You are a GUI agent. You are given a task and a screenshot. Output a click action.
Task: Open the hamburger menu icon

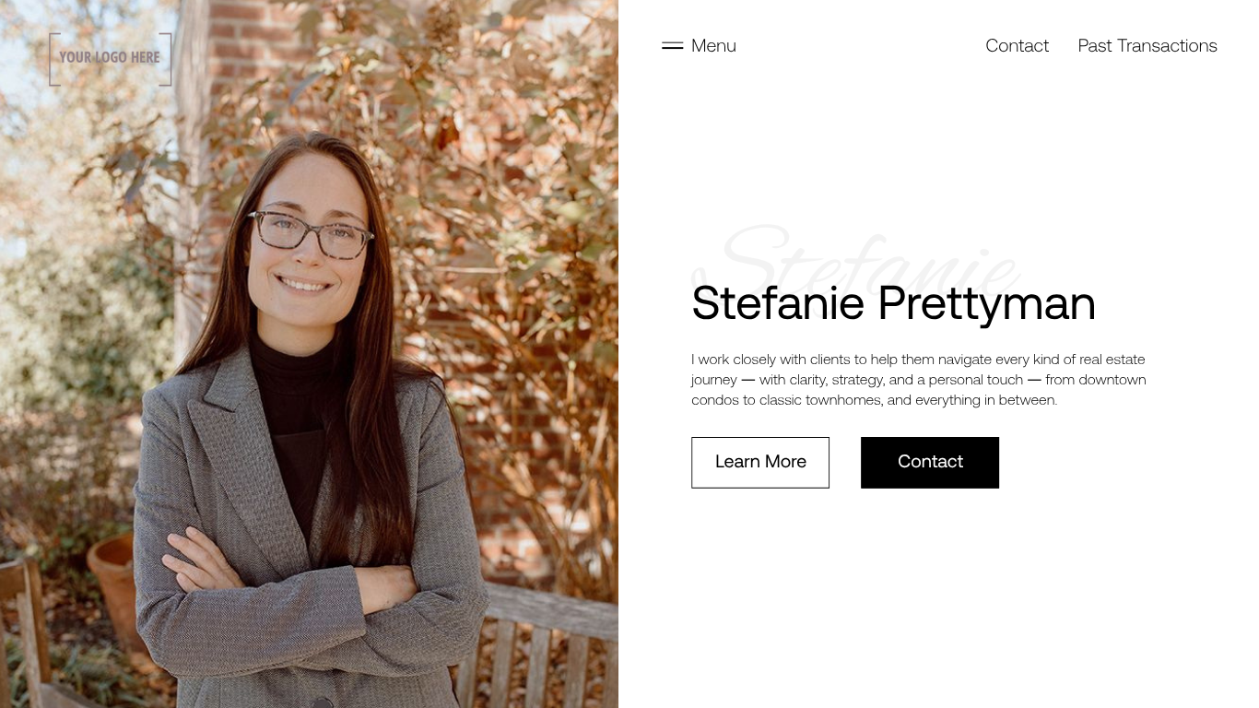tap(672, 46)
